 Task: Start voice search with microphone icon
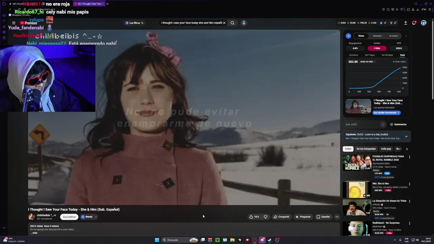pos(243,23)
